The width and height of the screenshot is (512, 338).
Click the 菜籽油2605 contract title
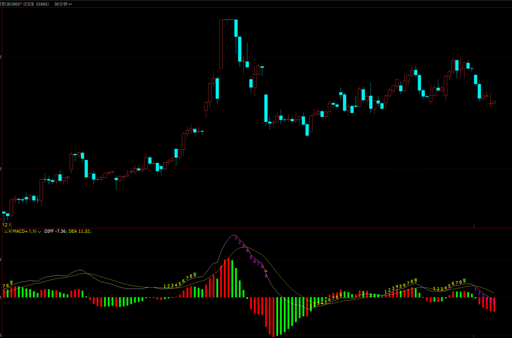click(x=10, y=4)
